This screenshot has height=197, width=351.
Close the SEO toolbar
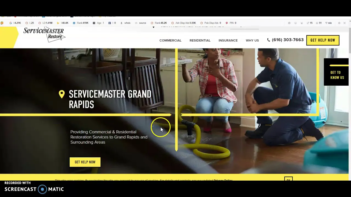tap(345, 23)
